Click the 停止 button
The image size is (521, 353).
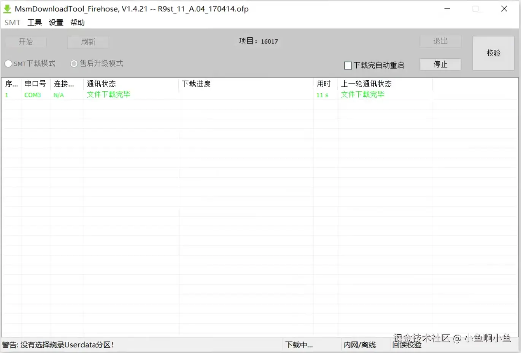[440, 64]
